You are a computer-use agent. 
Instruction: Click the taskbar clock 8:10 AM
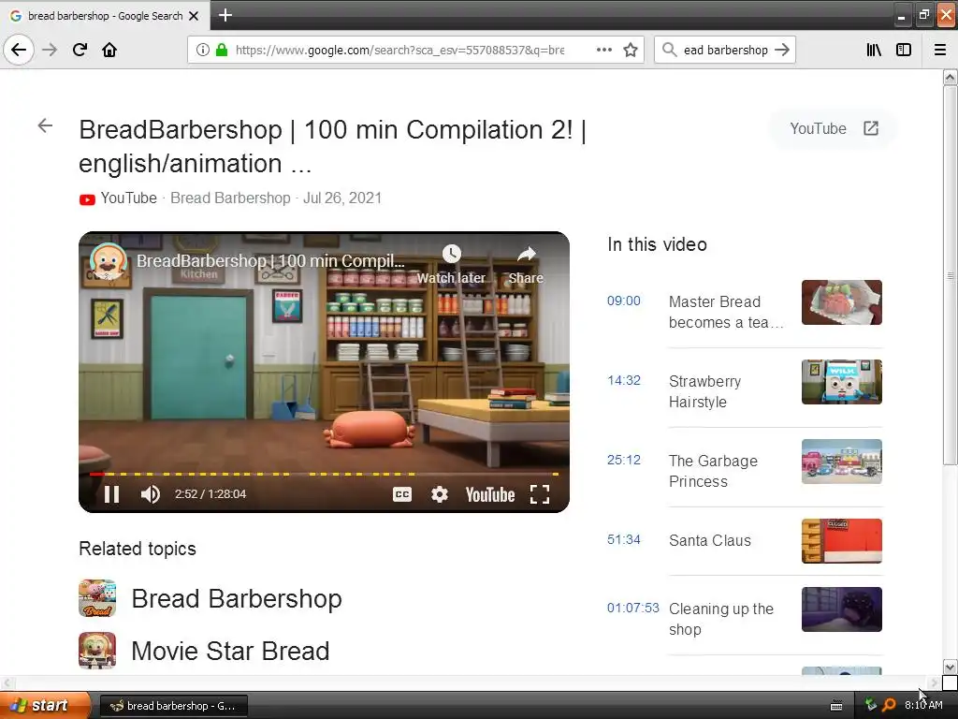click(923, 705)
